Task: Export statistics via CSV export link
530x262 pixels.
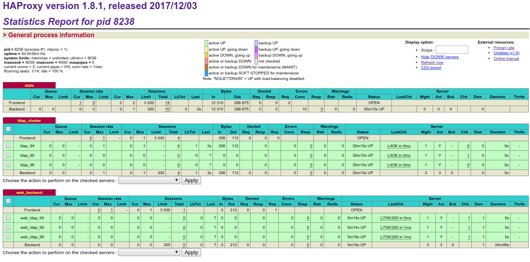Action: 431,68
